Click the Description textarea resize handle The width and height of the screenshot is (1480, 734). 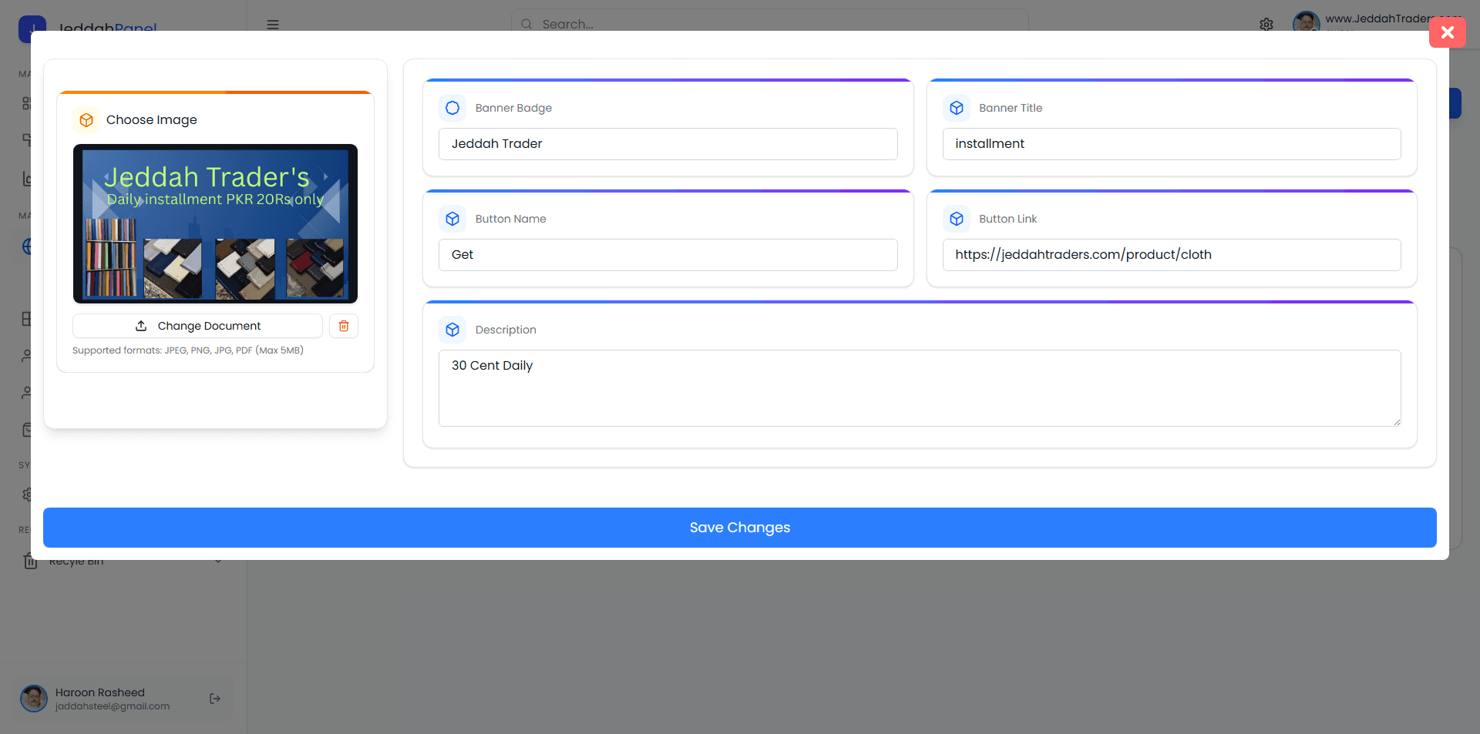click(1396, 421)
